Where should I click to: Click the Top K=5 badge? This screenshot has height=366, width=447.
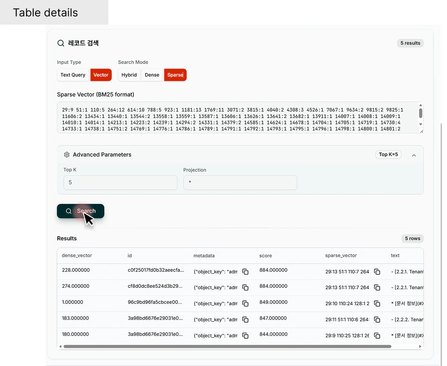388,154
